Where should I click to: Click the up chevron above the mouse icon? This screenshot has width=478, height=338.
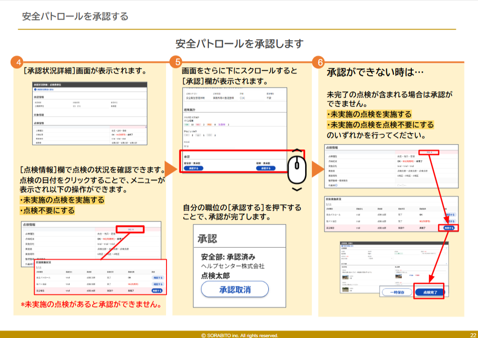point(297,150)
